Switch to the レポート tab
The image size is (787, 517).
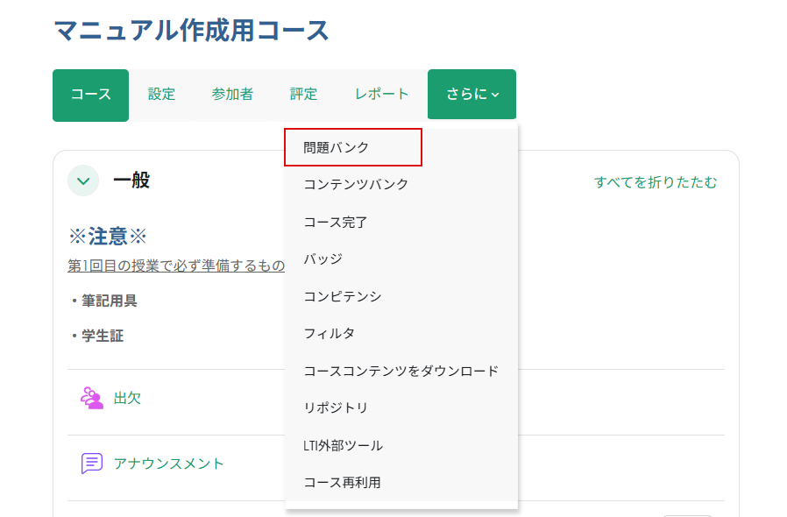381,95
